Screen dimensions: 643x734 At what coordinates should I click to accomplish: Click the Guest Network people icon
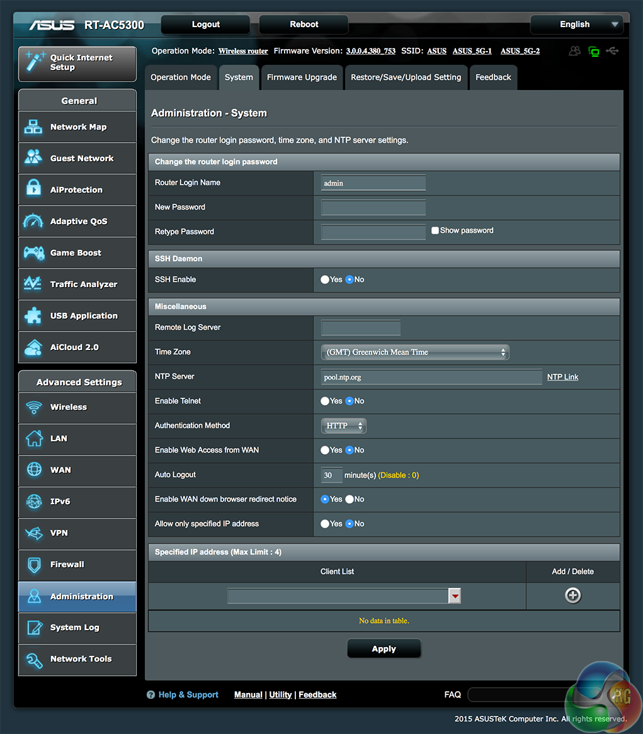[x=33, y=158]
